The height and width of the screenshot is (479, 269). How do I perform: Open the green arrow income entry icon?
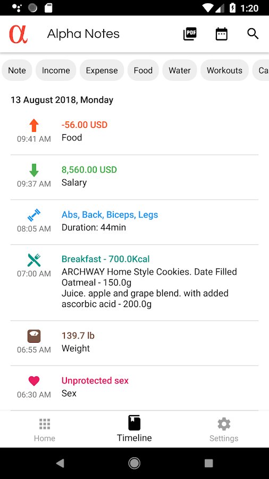click(x=34, y=170)
